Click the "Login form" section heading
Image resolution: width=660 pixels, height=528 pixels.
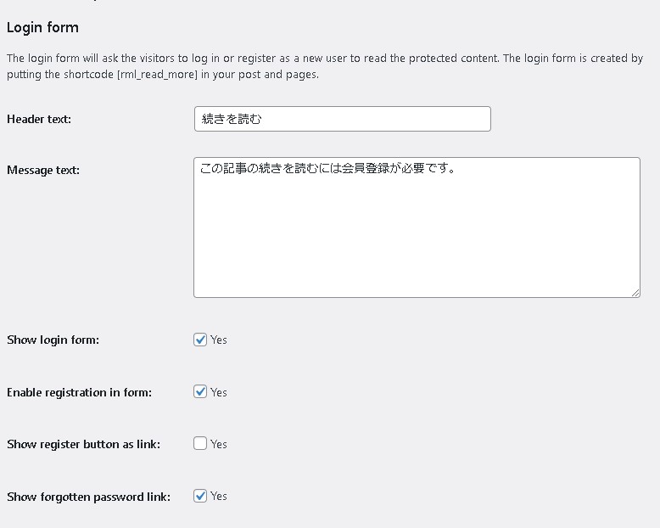[42, 27]
